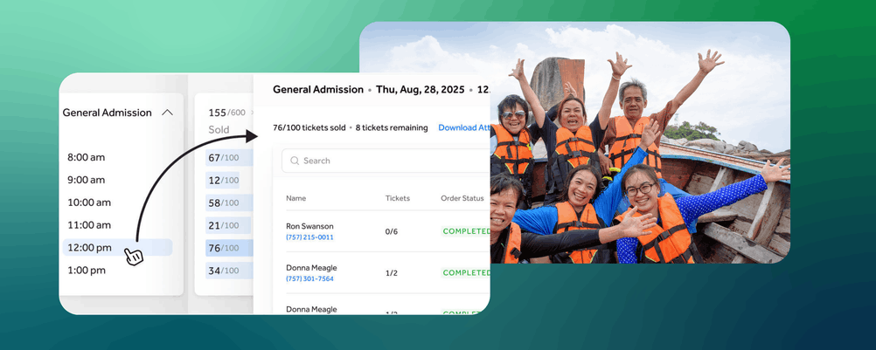Screen dimensions: 876x350
Task: Click the 0/6 tickets value
Action: pyautogui.click(x=392, y=231)
